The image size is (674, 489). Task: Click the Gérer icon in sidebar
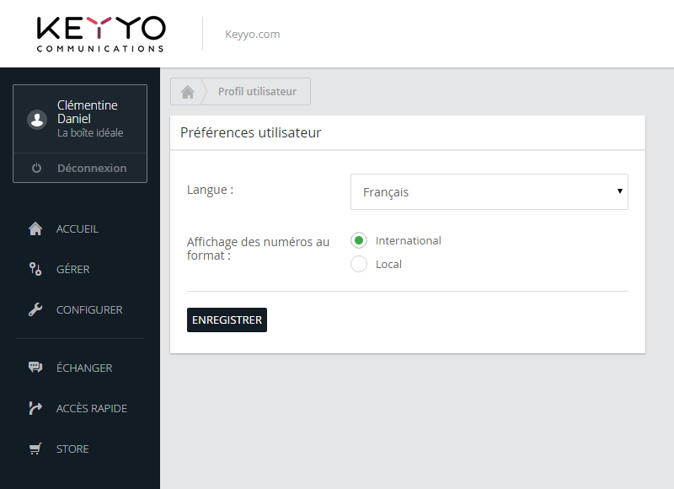[x=35, y=269]
